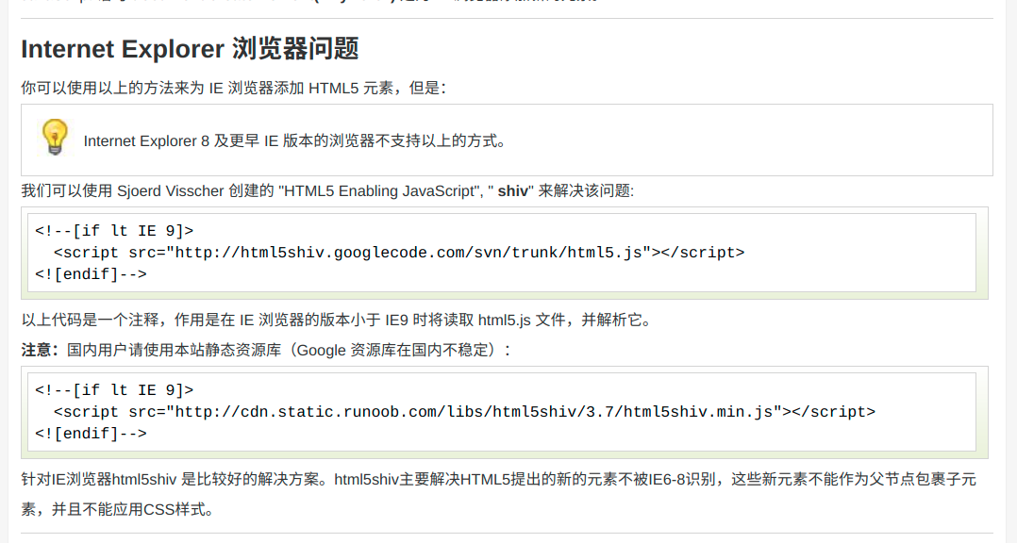Viewport: 1017px width, 543px height.
Task: Click '<!--[if lt IE 9]>' in the first code block
Action: 114,231
